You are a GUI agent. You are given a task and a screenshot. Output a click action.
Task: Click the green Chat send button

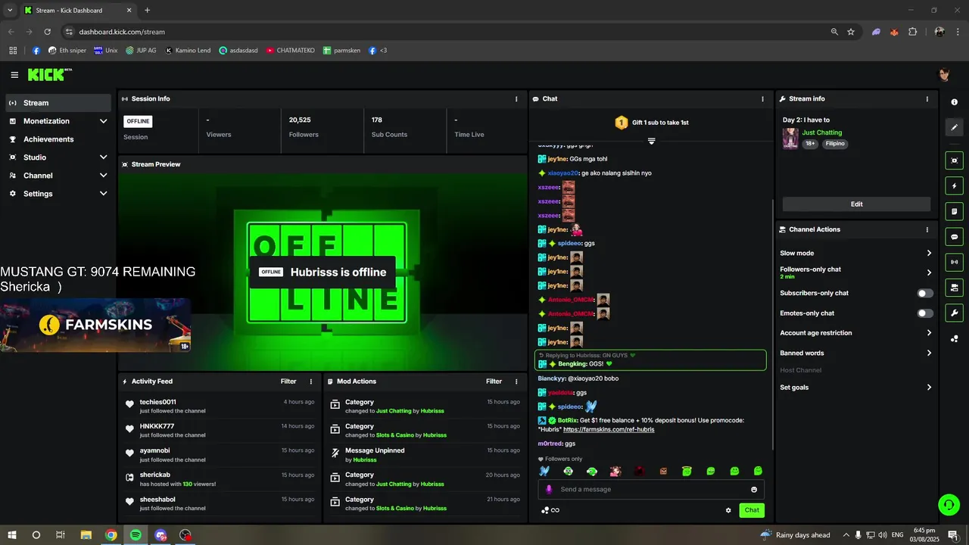pos(752,510)
